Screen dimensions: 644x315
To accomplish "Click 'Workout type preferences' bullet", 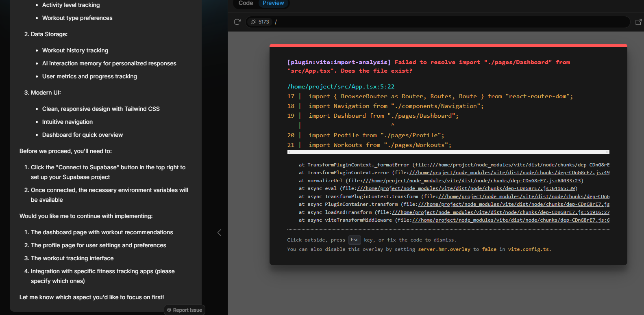I will pos(77,18).
